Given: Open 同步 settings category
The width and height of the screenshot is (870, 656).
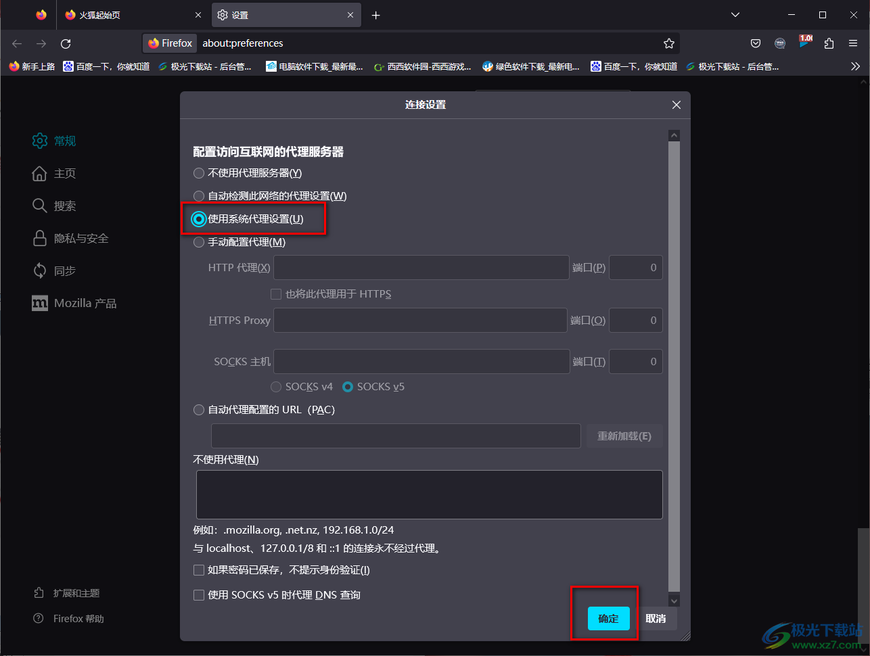Looking at the screenshot, I should 54,271.
